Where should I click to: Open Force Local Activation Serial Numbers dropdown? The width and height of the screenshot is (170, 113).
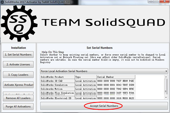(x=104, y=71)
